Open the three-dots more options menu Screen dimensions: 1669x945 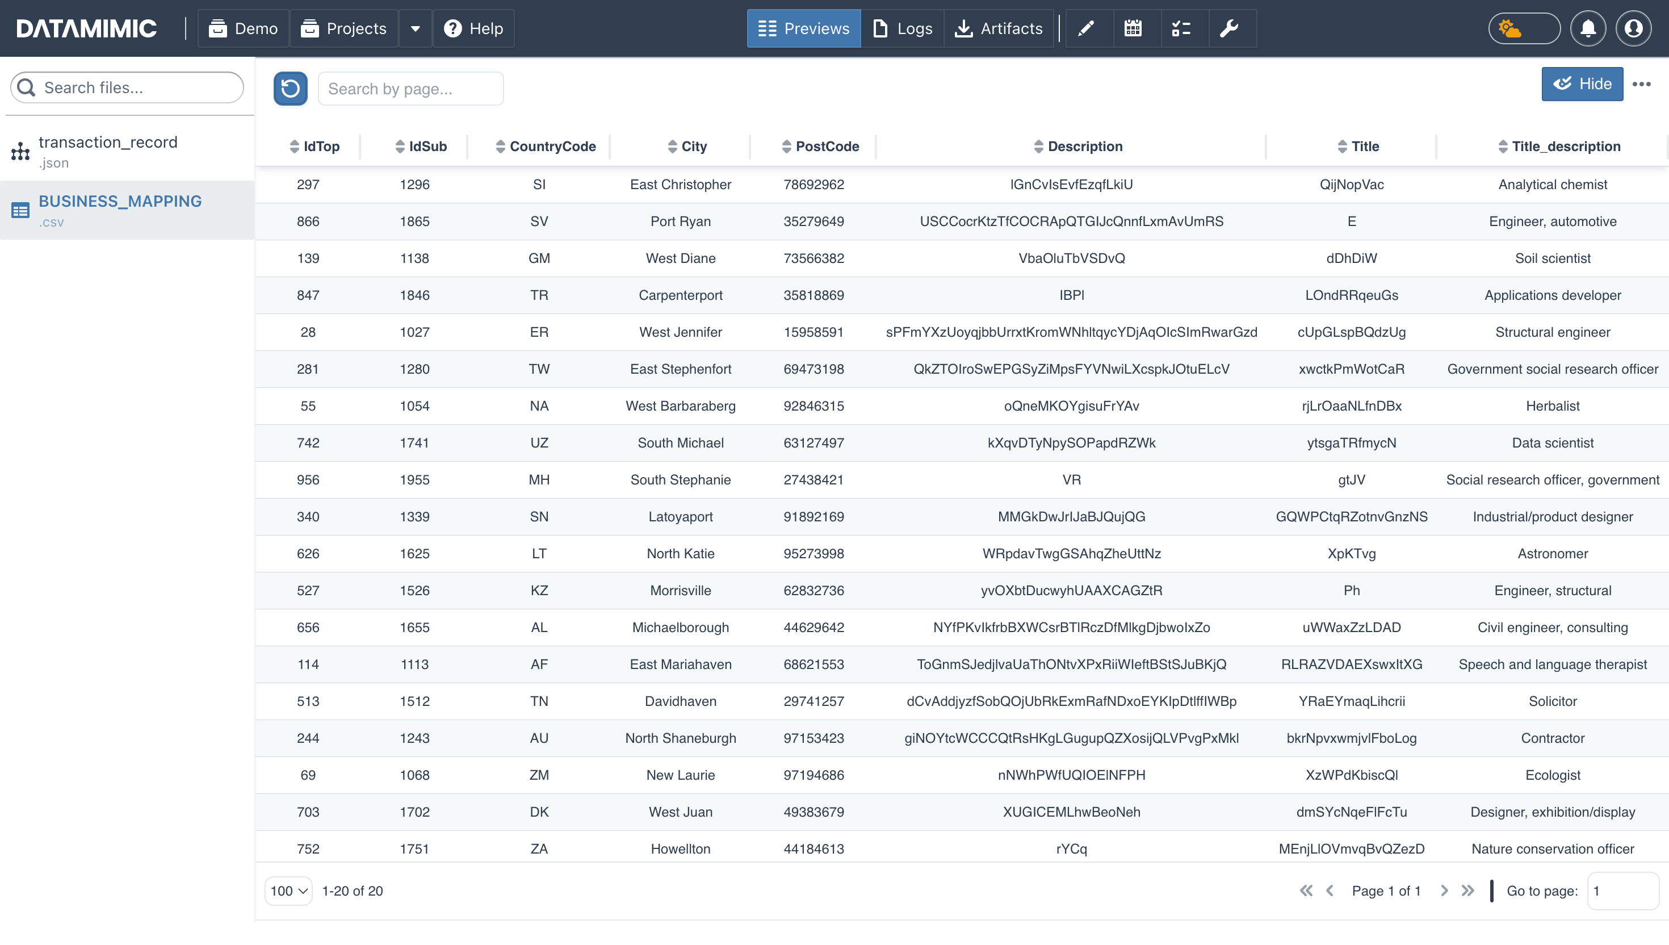[x=1641, y=85]
